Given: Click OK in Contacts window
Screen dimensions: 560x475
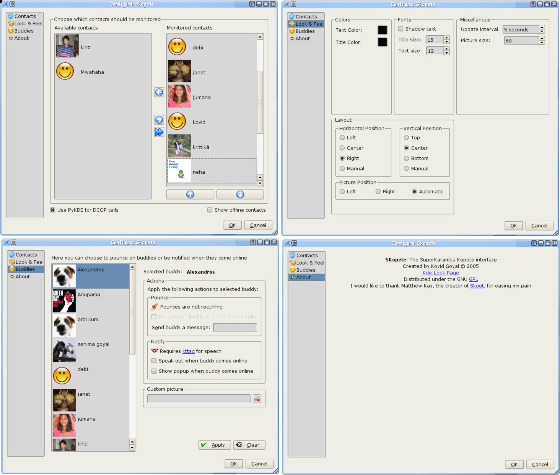Looking at the screenshot, I should click(233, 225).
